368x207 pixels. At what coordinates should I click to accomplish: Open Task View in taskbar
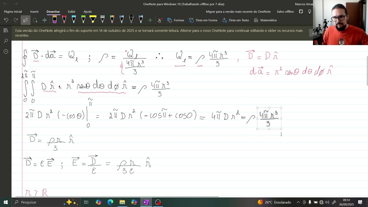pyautogui.click(x=86, y=202)
